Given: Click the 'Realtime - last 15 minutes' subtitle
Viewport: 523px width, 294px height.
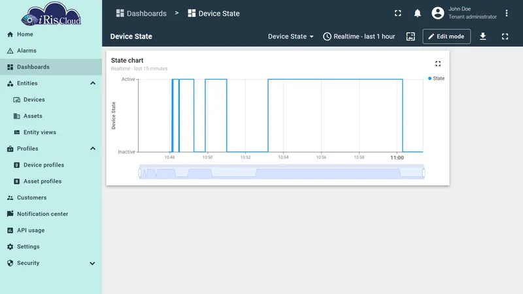Looking at the screenshot, I should [x=139, y=69].
